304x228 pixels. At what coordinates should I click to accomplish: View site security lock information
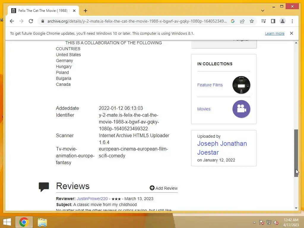coord(43,21)
